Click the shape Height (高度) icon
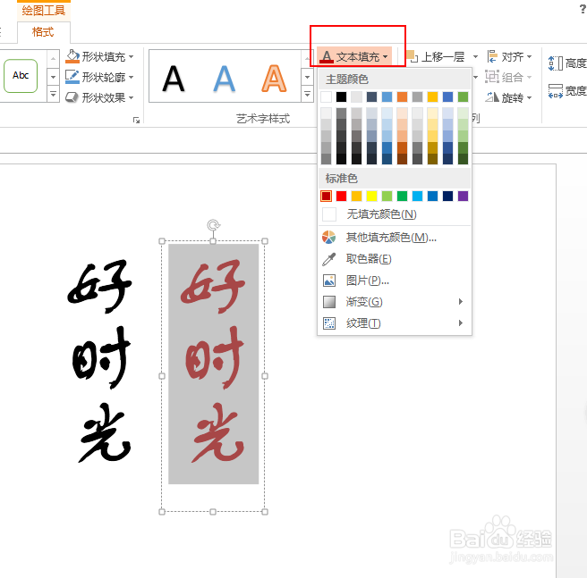Screen dimensions: 587x578 (556, 63)
